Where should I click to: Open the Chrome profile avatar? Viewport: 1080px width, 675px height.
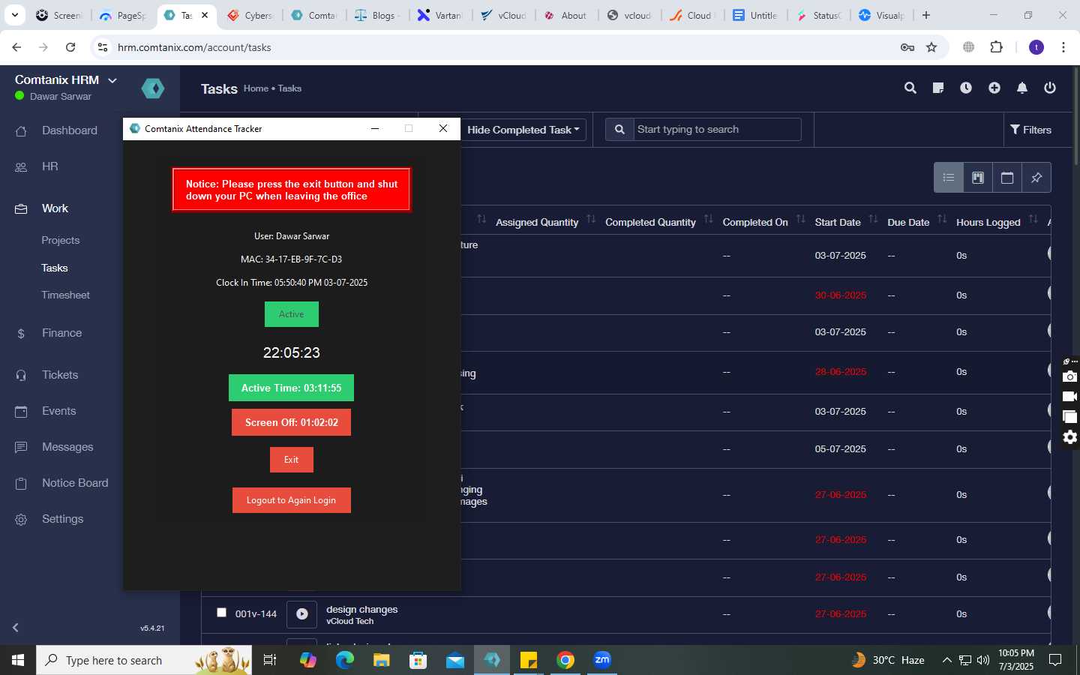point(1036,47)
